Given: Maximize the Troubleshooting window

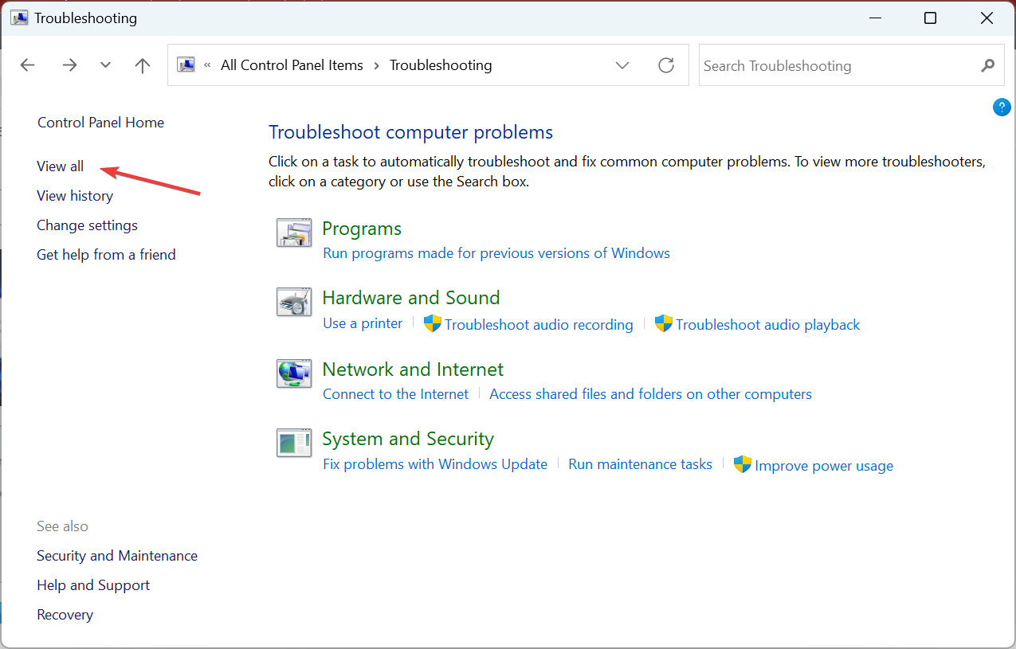Looking at the screenshot, I should (x=930, y=18).
